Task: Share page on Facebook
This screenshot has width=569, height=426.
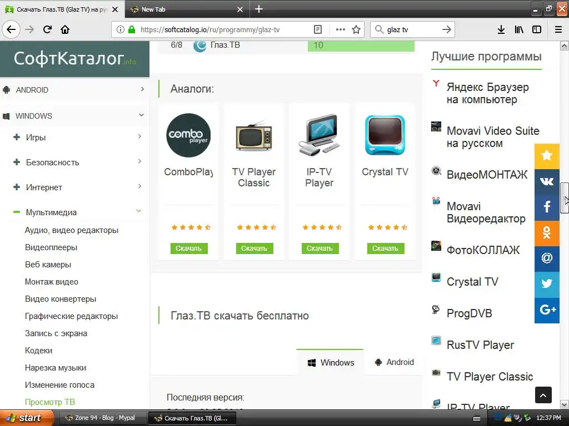Action: [x=547, y=207]
